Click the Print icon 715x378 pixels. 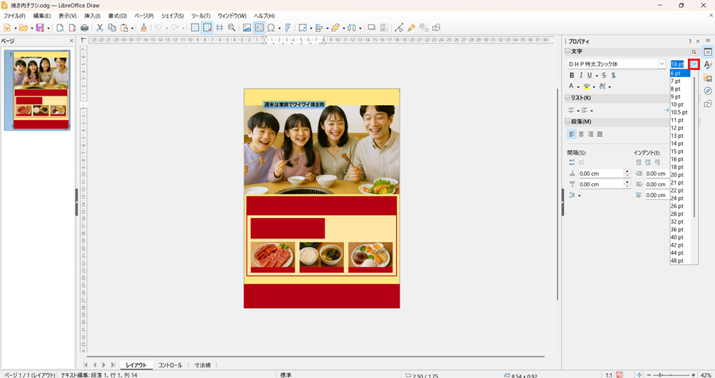[84, 28]
